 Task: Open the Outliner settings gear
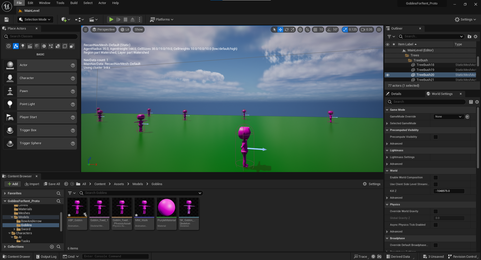(x=475, y=37)
